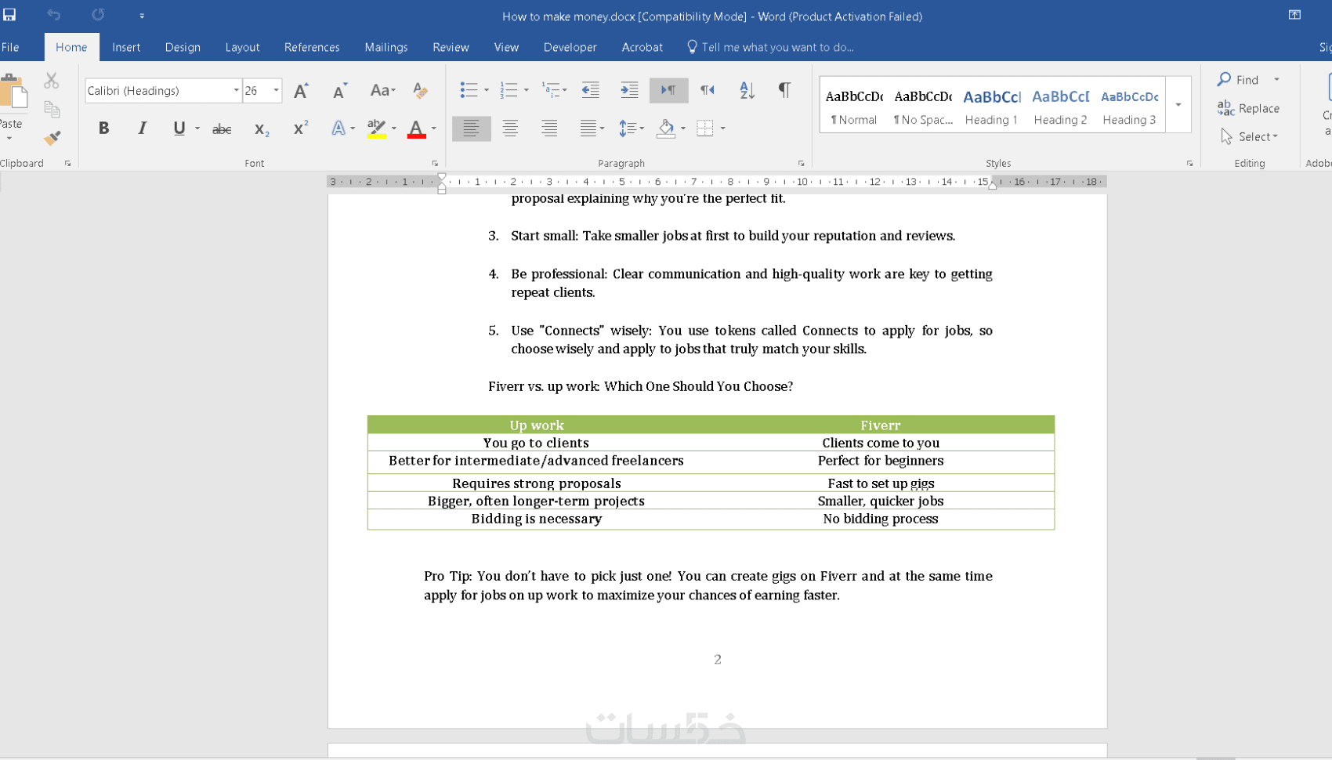Open the line spacing dropdown

click(x=632, y=128)
